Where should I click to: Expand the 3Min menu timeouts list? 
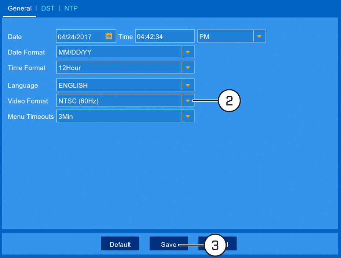tap(125, 117)
